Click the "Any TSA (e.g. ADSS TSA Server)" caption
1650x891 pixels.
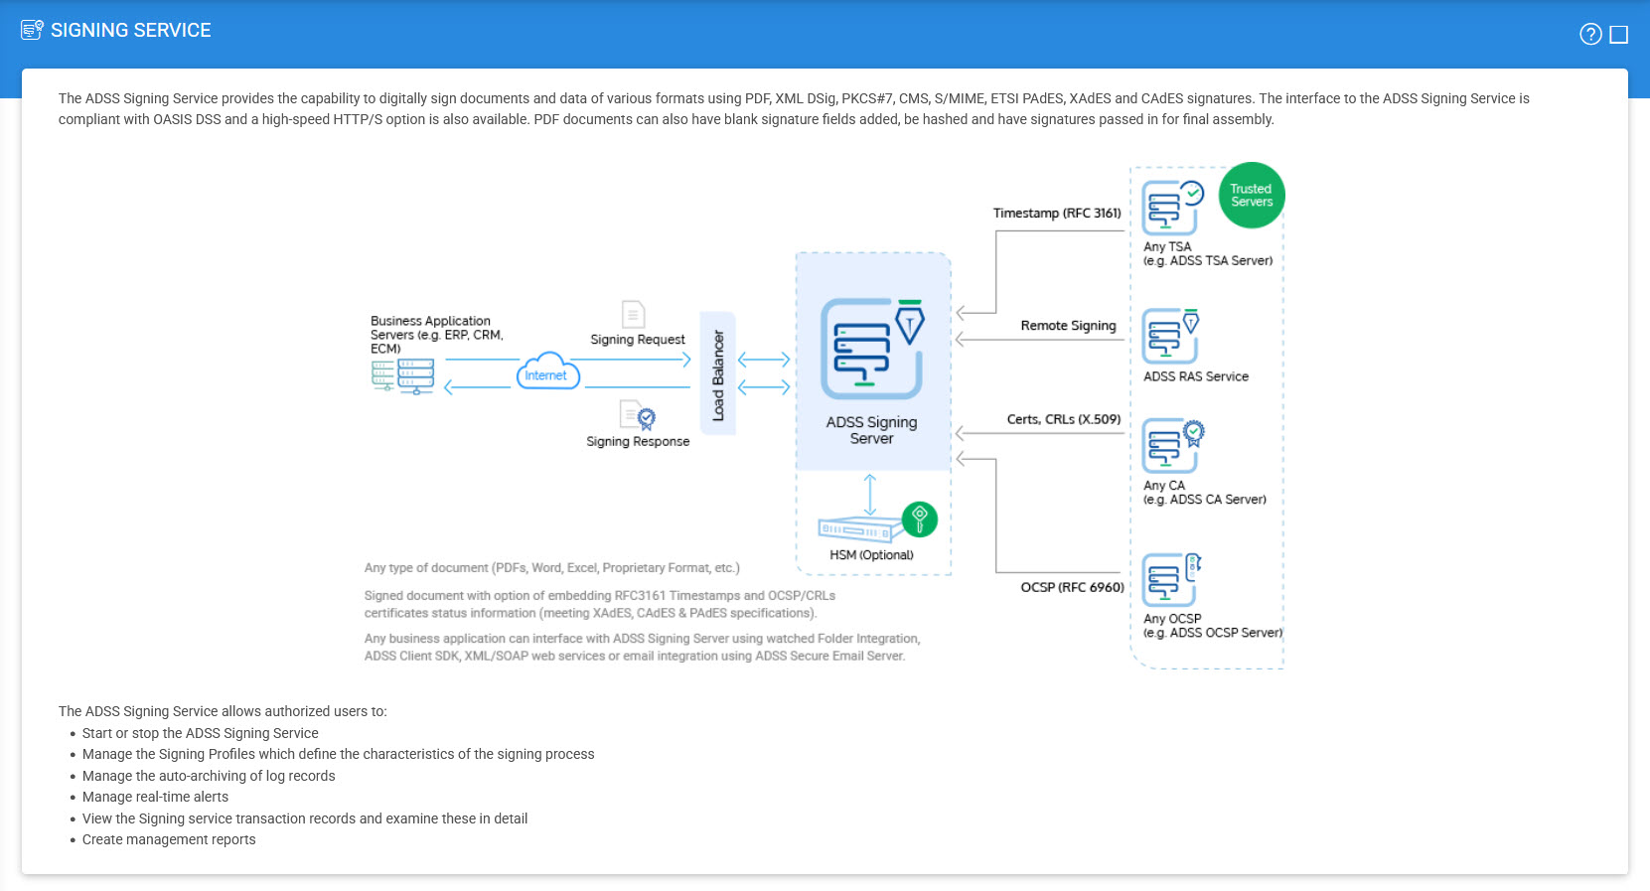coord(1208,253)
